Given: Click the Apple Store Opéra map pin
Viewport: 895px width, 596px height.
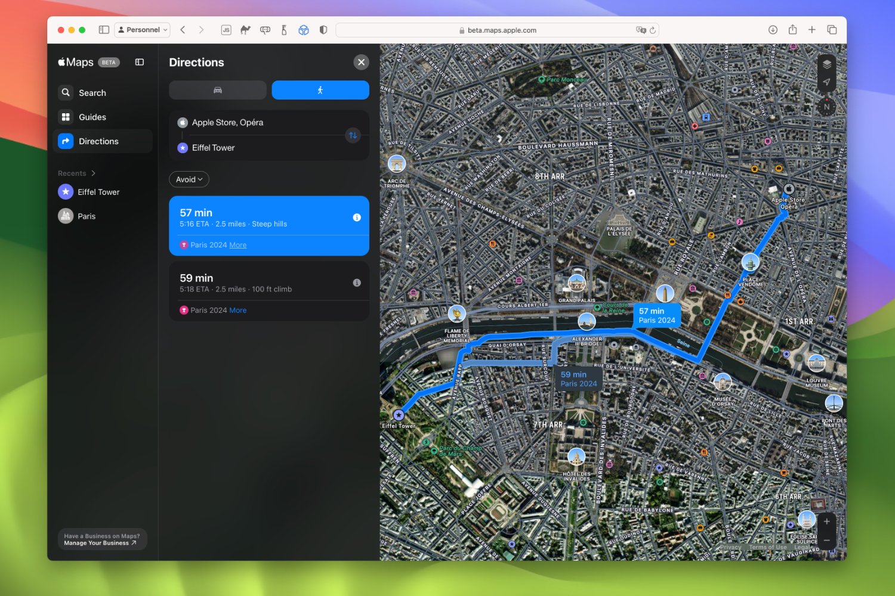Looking at the screenshot, I should click(x=789, y=190).
